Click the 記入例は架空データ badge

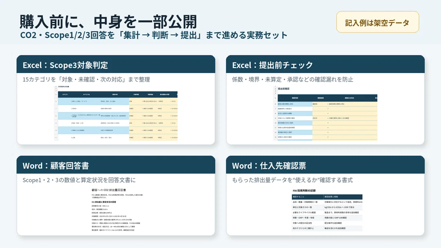coord(377,22)
